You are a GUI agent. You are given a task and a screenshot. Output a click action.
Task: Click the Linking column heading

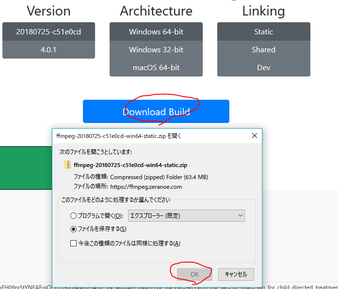click(x=263, y=11)
